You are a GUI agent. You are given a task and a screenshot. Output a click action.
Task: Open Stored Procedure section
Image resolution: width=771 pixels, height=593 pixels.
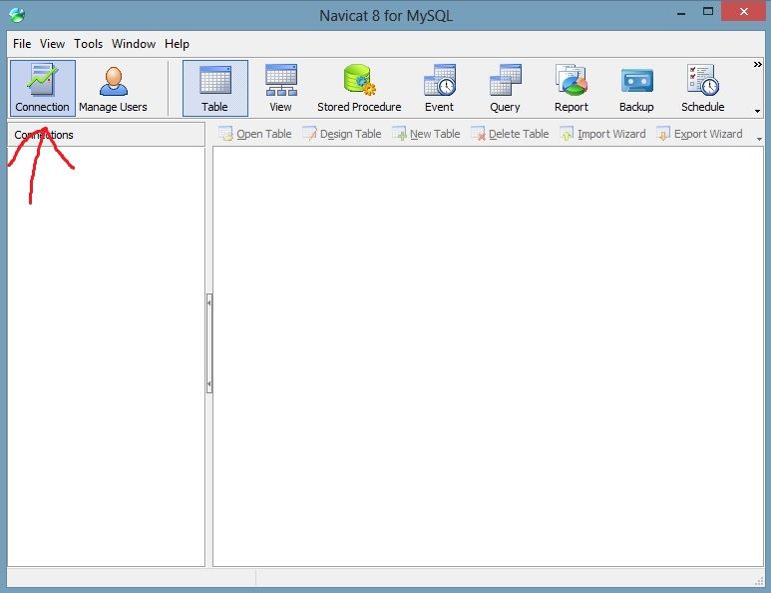(x=359, y=88)
